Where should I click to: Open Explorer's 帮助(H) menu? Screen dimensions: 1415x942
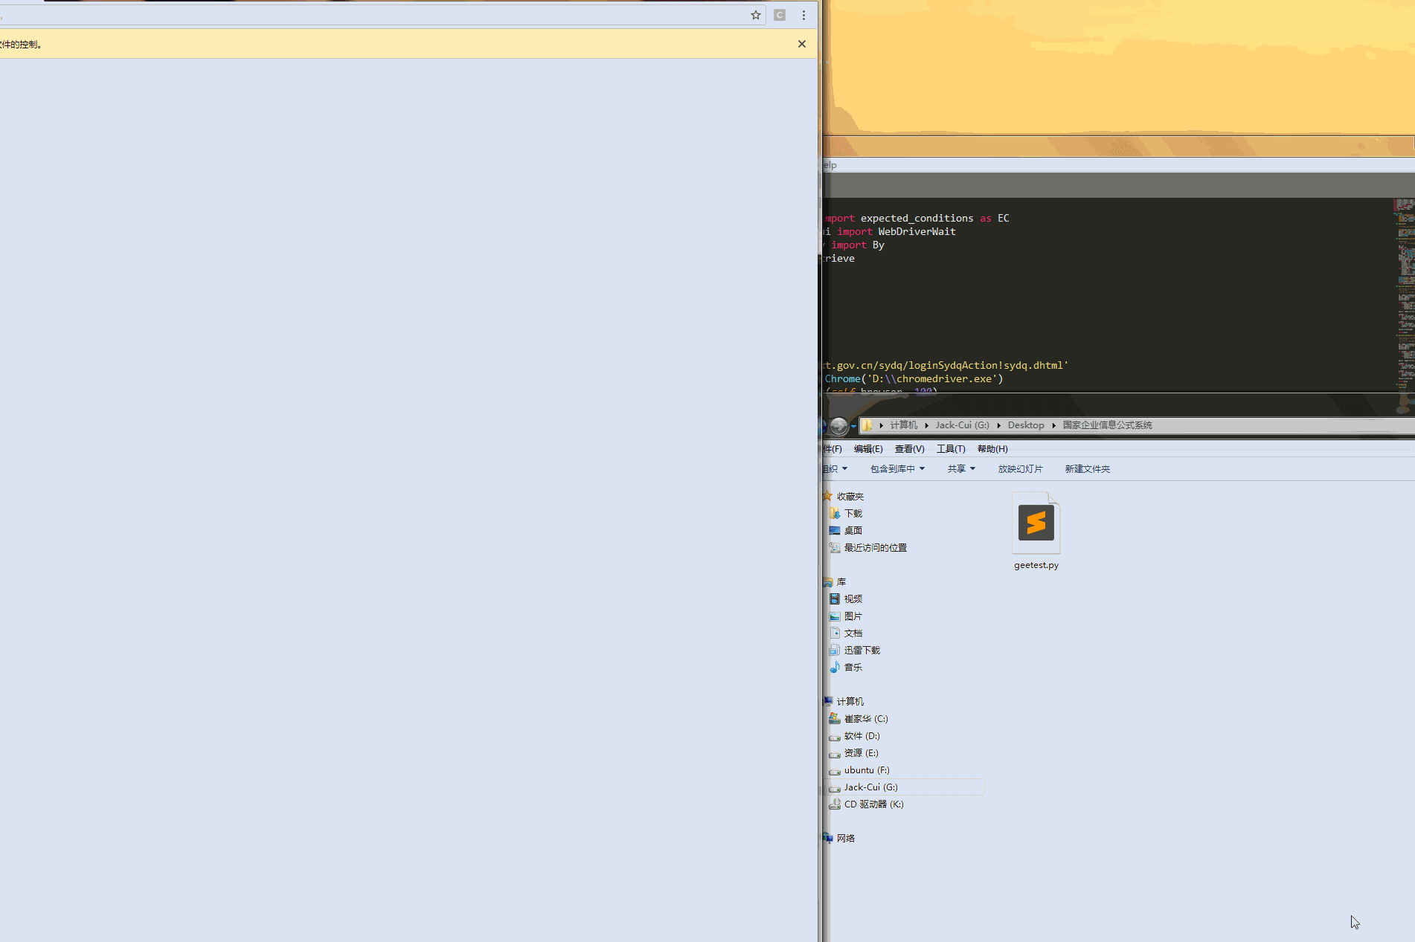pos(992,449)
